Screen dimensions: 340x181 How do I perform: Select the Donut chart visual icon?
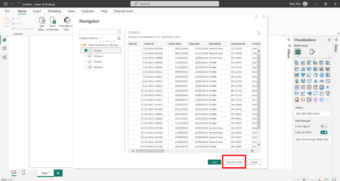321,75
